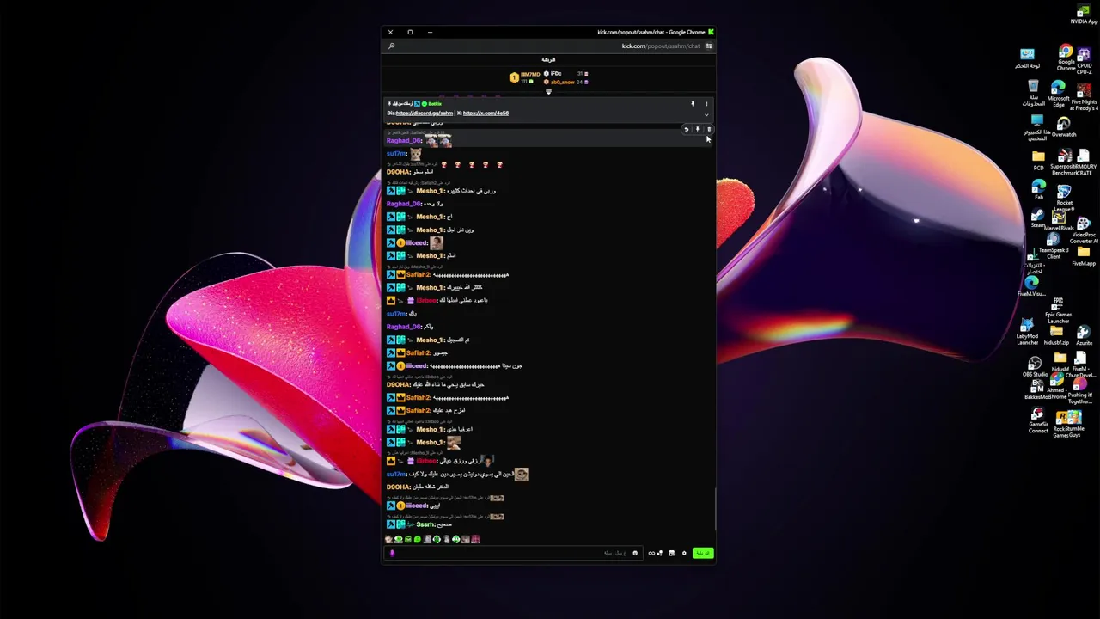
Task: Open the emoji picker in the chat input
Action: (x=635, y=553)
